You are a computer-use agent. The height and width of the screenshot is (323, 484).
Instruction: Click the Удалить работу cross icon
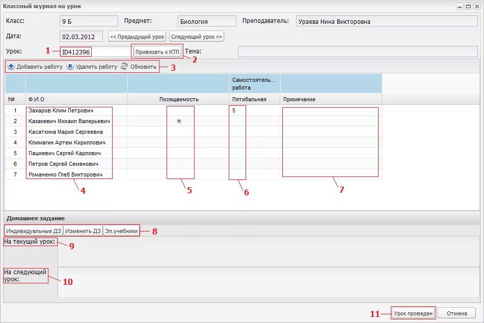(70, 66)
